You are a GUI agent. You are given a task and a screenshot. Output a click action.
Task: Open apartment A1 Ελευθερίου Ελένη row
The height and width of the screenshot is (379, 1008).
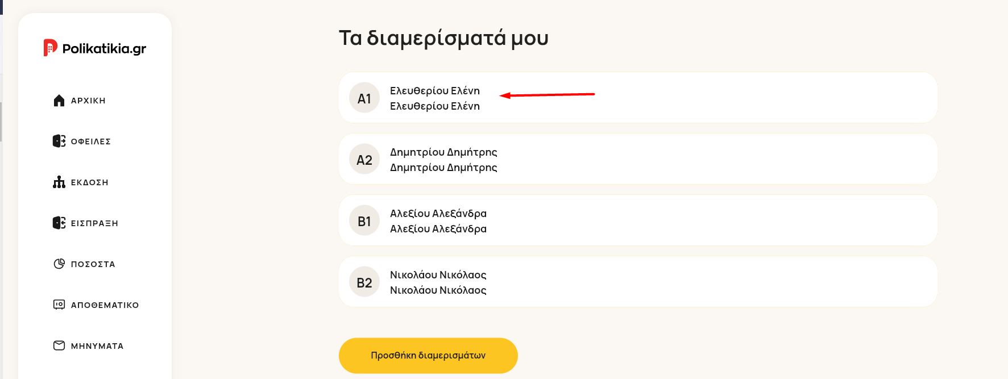[638, 98]
